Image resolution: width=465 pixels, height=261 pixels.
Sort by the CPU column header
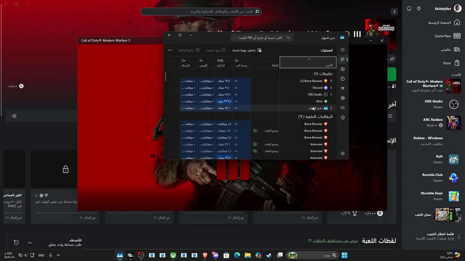(x=241, y=62)
